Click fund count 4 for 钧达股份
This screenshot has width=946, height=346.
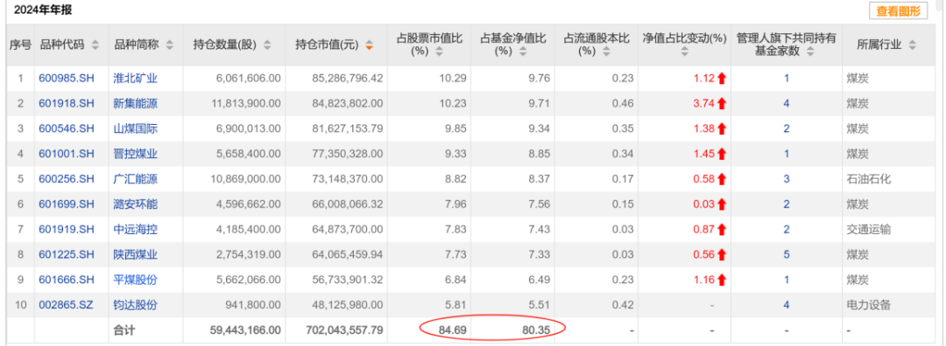tap(787, 306)
